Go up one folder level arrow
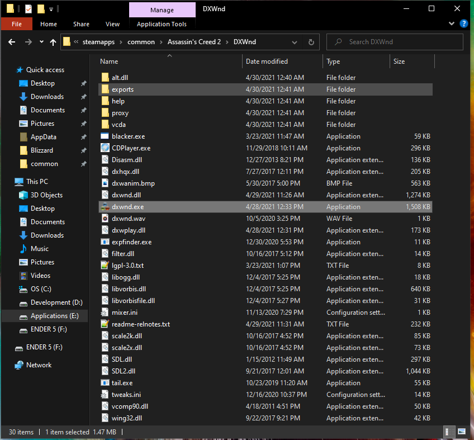Image resolution: width=474 pixels, height=440 pixels. pos(53,42)
